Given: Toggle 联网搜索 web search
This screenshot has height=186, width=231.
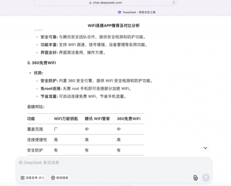Looking at the screenshot, I should [x=60, y=178].
